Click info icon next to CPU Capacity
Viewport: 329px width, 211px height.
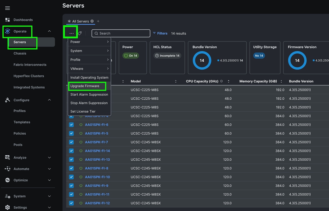coord(221,81)
